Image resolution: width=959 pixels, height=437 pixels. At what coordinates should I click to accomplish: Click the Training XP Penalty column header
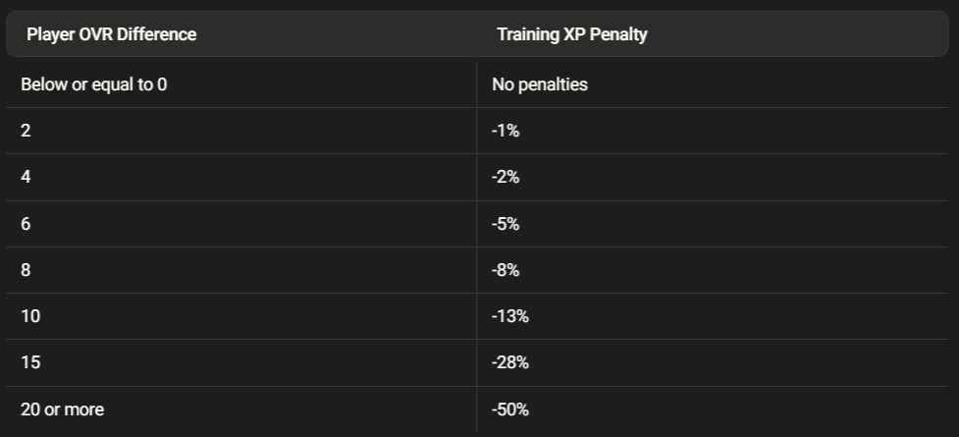pos(571,34)
